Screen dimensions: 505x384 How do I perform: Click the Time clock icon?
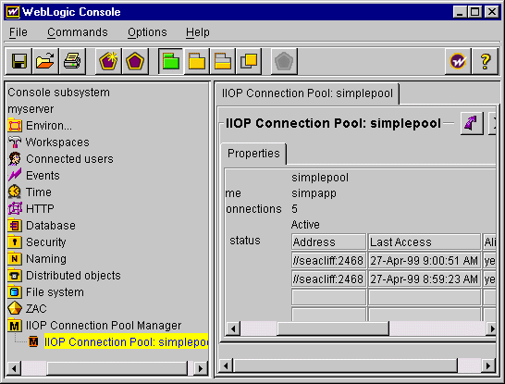click(15, 192)
